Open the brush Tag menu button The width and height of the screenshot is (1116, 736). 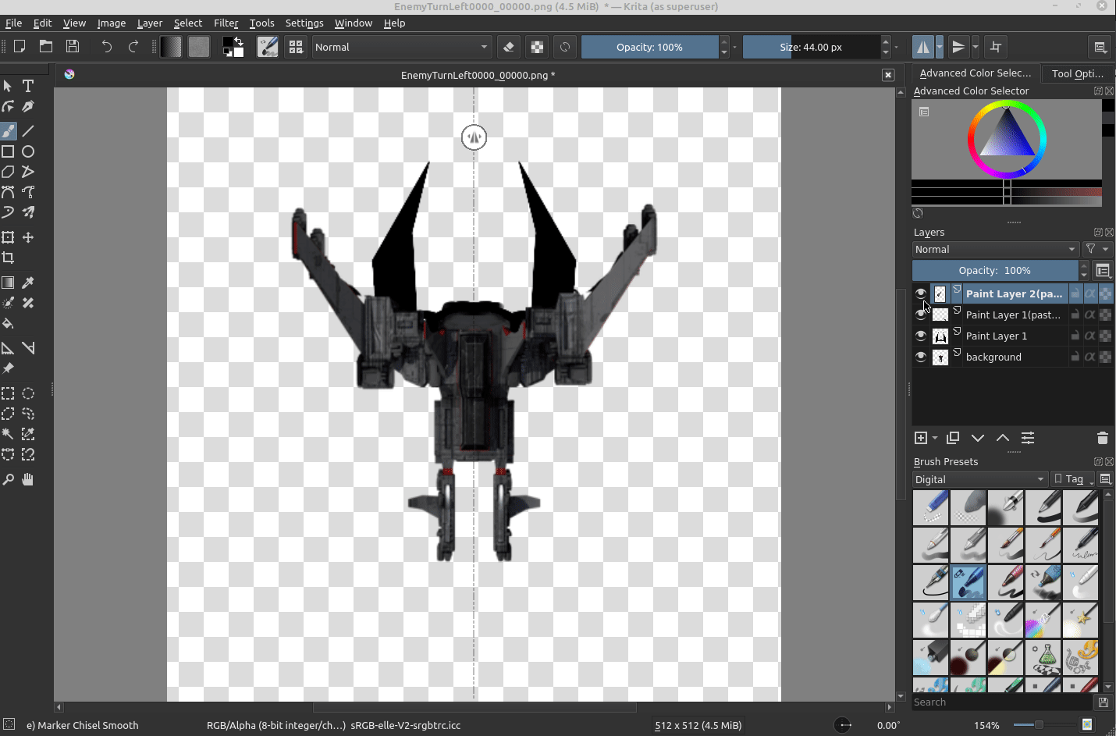1073,479
